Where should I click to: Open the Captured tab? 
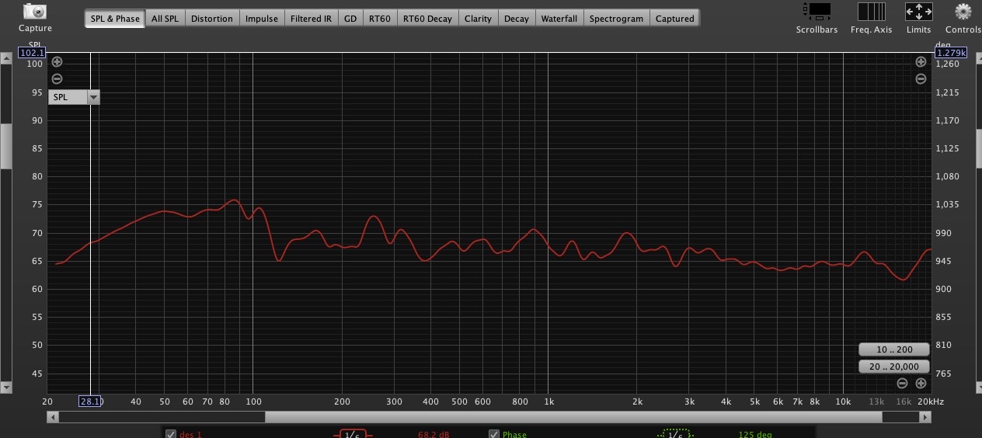674,18
